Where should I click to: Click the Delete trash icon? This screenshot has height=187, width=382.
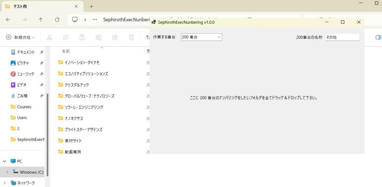tap(131, 38)
